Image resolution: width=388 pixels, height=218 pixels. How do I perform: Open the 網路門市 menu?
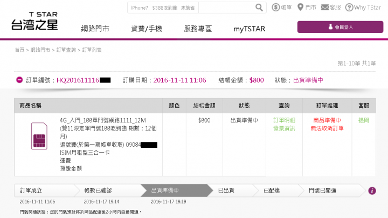pos(95,29)
